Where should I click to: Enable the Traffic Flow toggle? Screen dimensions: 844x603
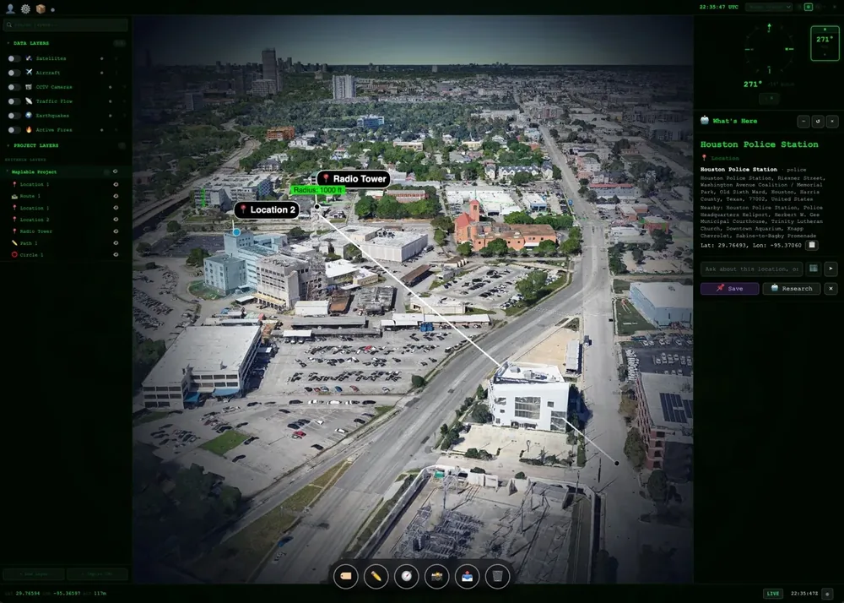click(x=14, y=101)
